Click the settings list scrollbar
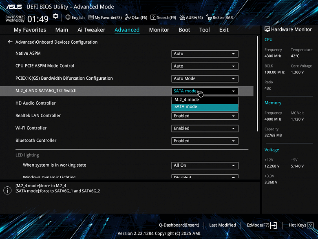Screen dimensions: 318x239 [257, 84]
